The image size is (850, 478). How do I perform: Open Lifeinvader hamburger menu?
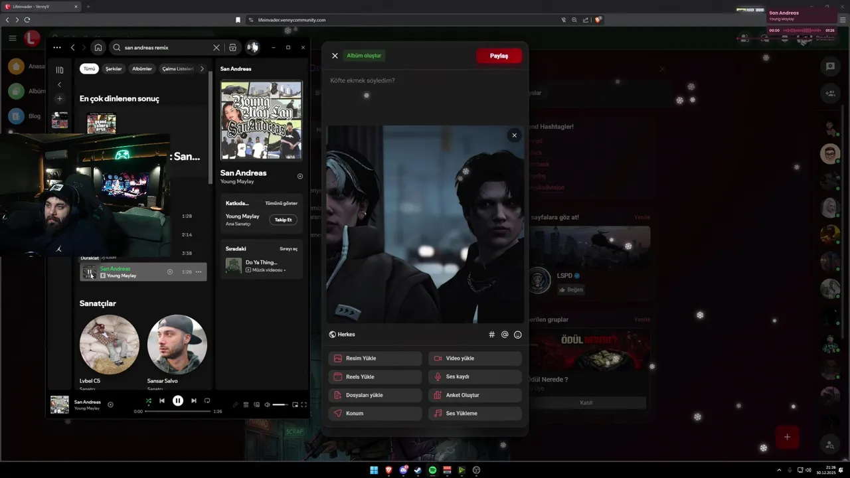13,39
